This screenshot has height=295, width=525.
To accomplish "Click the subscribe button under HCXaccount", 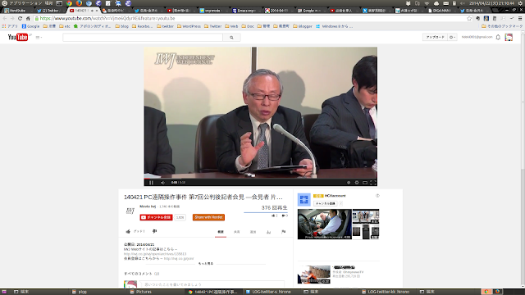I will coord(326,203).
